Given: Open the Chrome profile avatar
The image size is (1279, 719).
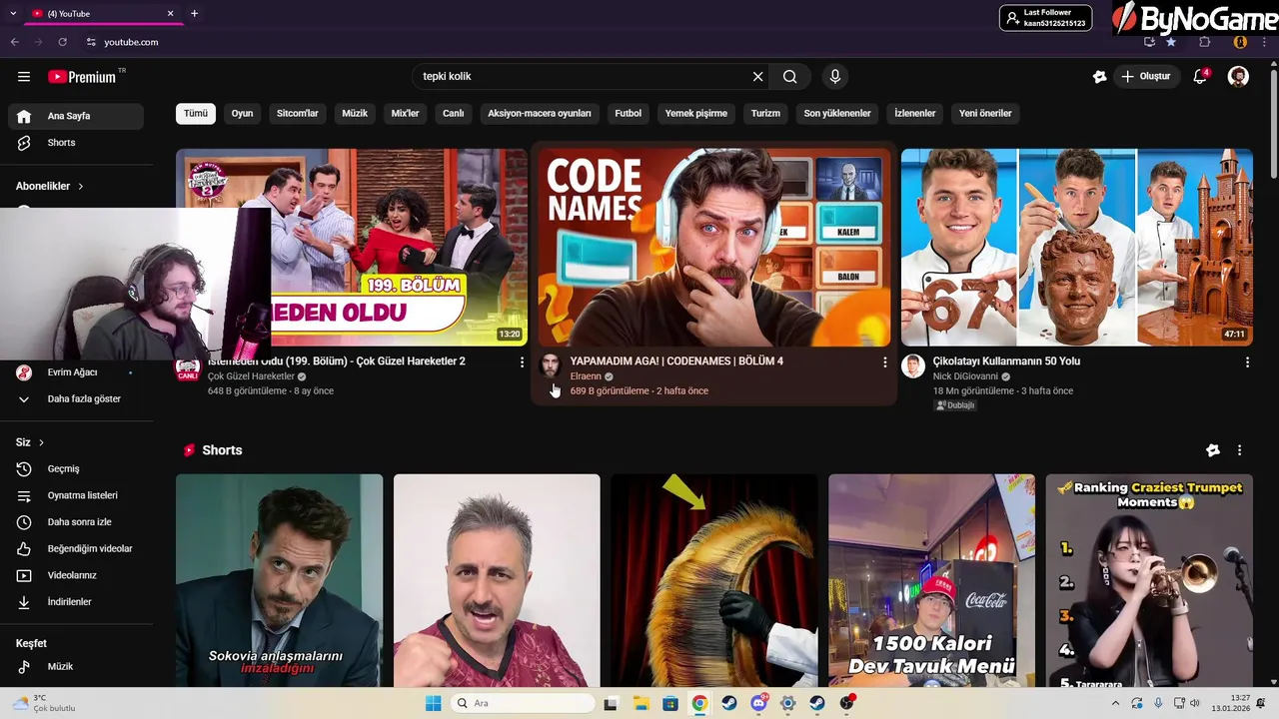Looking at the screenshot, I should (x=1240, y=42).
